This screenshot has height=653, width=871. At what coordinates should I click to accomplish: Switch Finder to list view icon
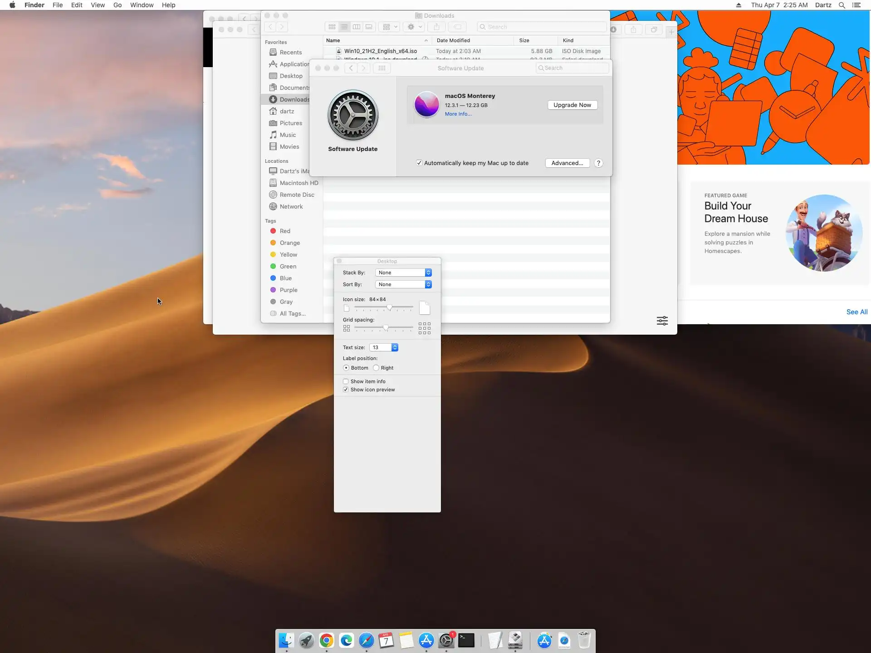(344, 27)
